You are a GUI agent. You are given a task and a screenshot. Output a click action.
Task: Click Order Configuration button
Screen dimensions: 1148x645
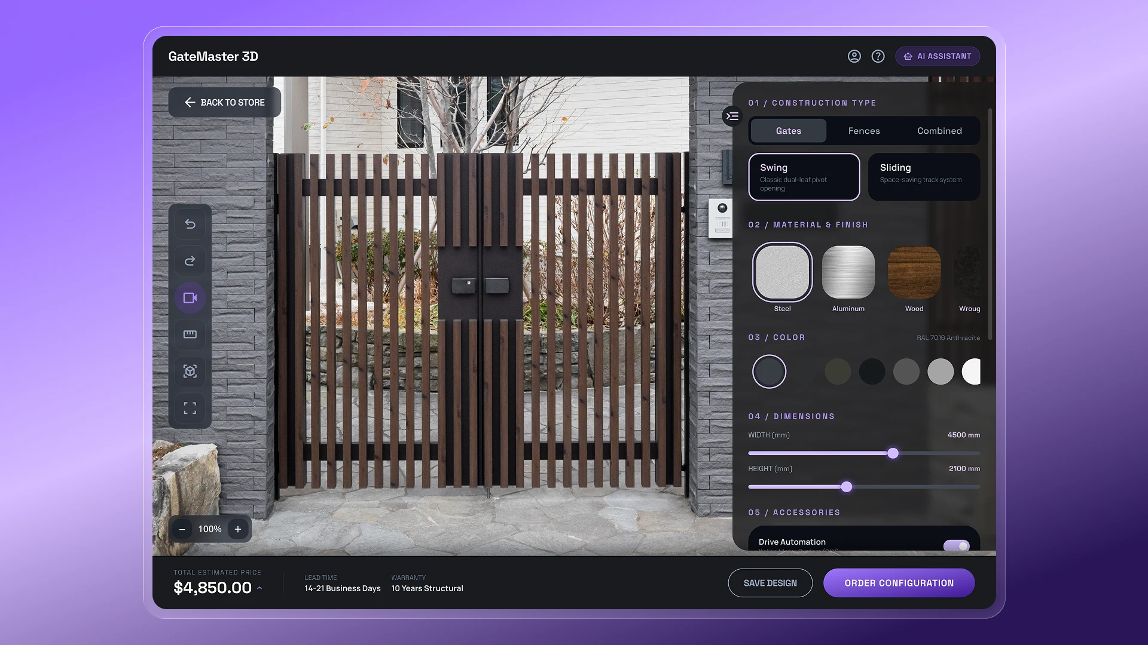coord(899,583)
